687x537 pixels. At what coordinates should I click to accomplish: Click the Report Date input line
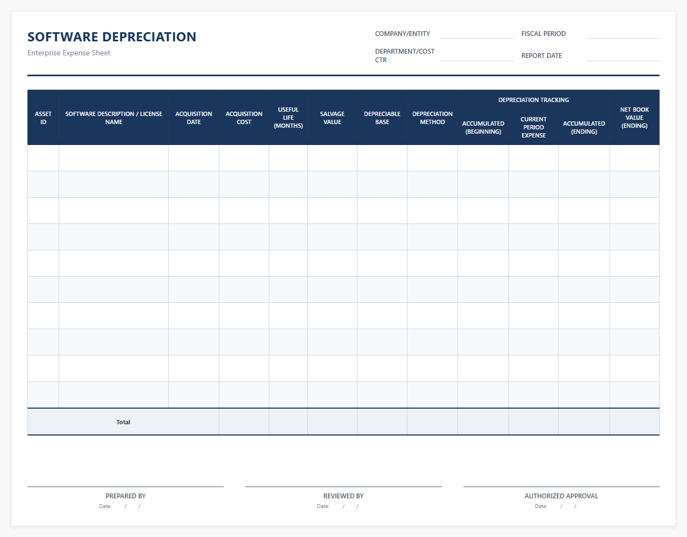point(622,55)
